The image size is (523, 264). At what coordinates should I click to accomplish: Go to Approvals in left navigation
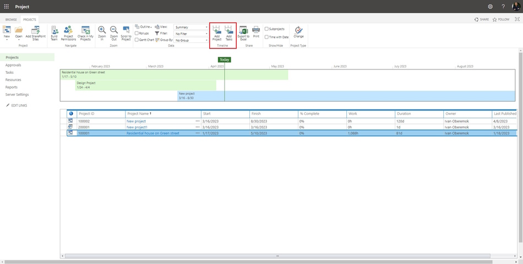click(13, 65)
